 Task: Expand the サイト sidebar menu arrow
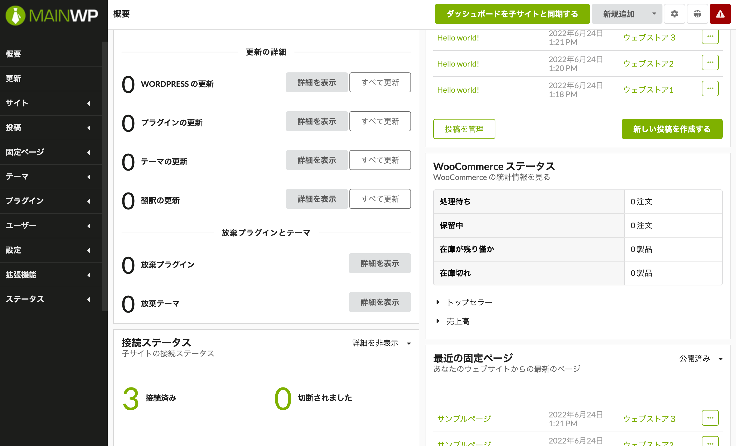[x=89, y=103]
